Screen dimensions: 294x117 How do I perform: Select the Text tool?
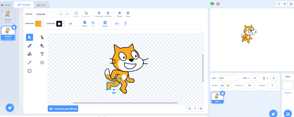(42, 54)
